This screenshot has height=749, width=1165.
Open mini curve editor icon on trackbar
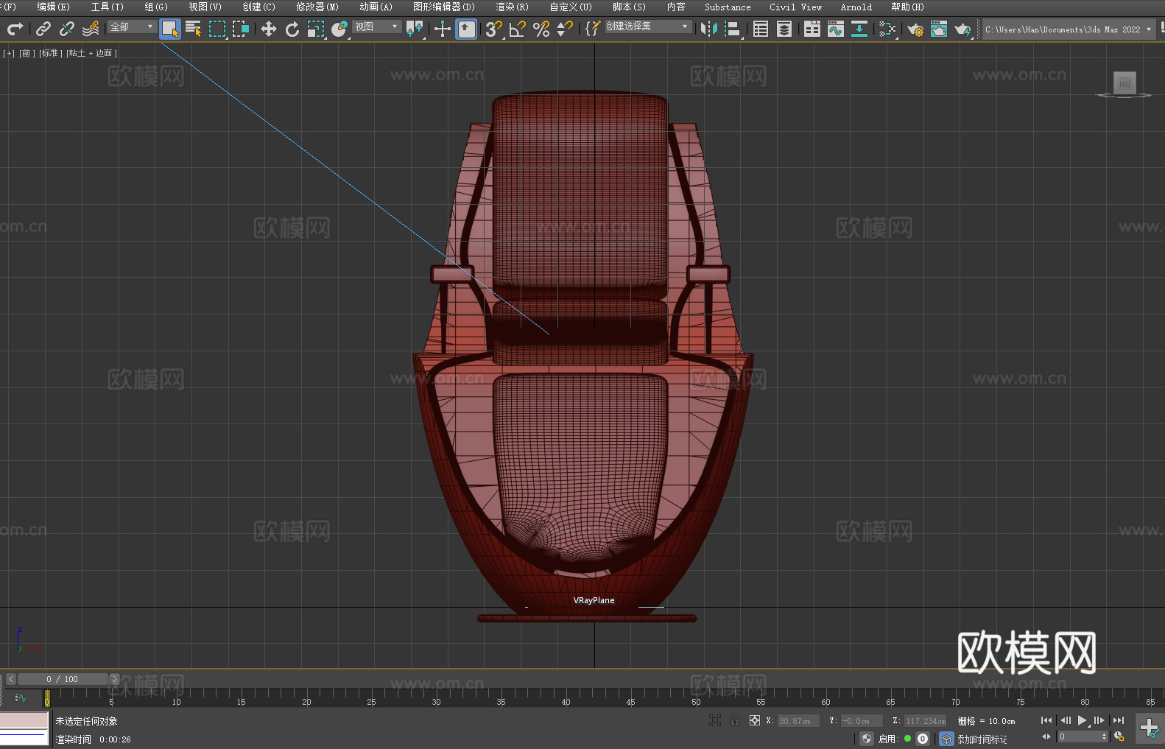pyautogui.click(x=21, y=697)
